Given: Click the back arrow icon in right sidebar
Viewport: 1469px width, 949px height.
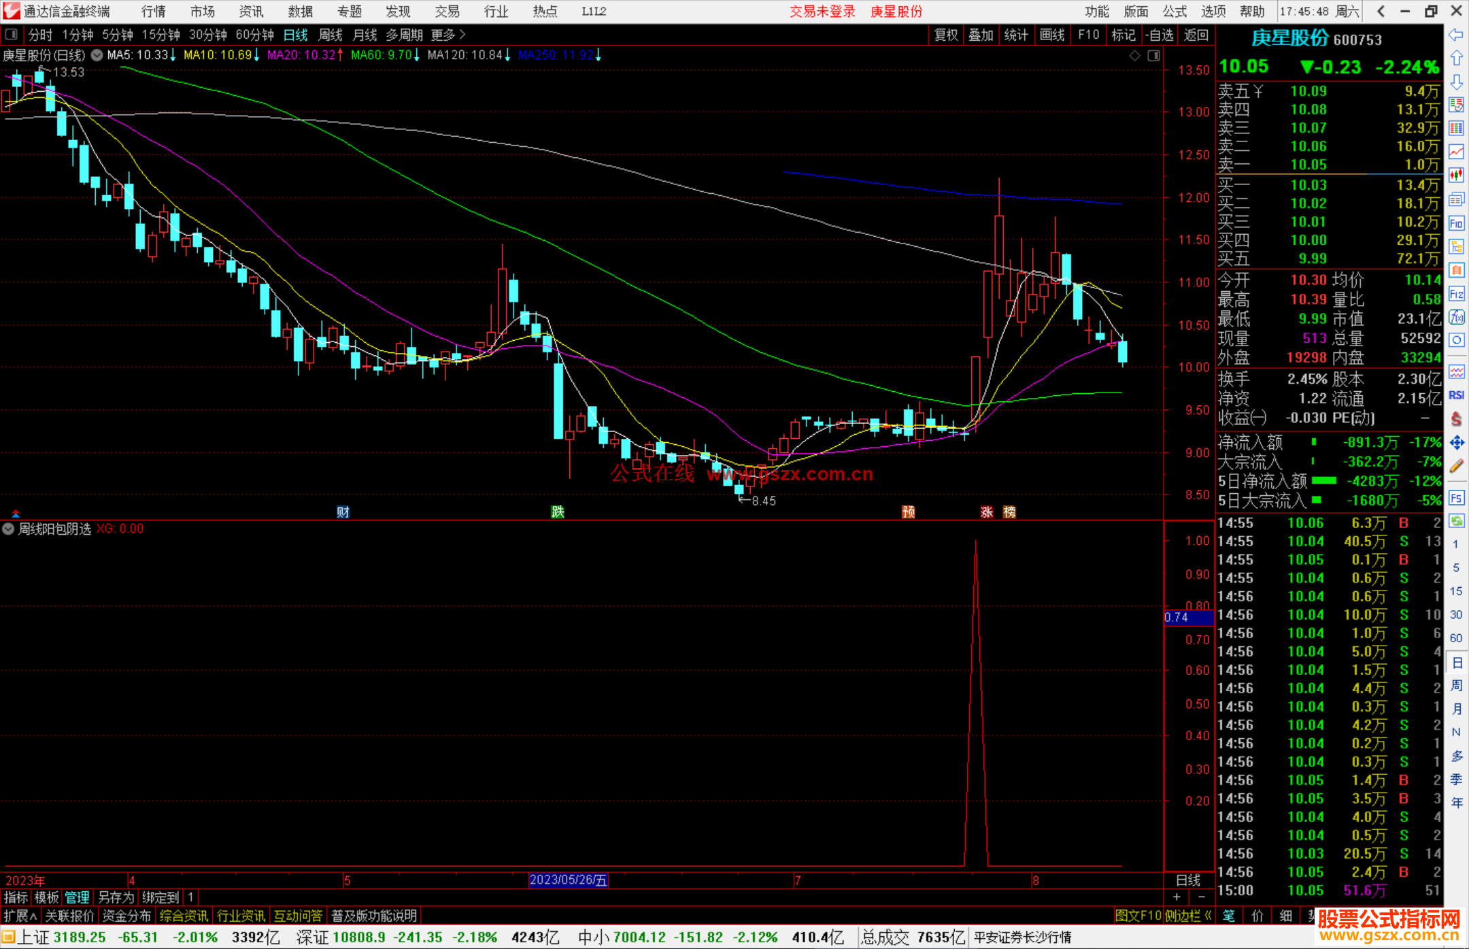Looking at the screenshot, I should 1456,35.
